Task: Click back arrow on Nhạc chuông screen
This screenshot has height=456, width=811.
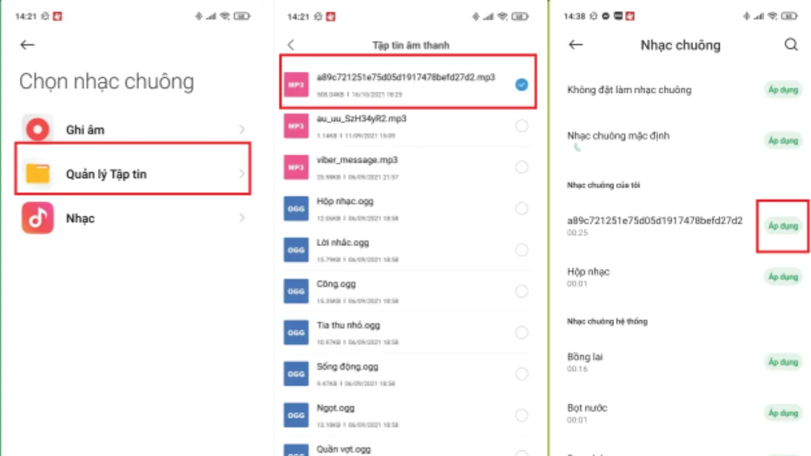Action: [x=575, y=45]
